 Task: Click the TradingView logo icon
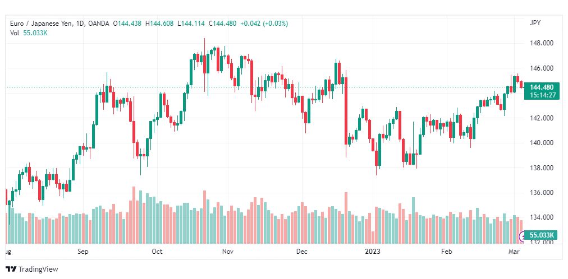click(x=12, y=269)
